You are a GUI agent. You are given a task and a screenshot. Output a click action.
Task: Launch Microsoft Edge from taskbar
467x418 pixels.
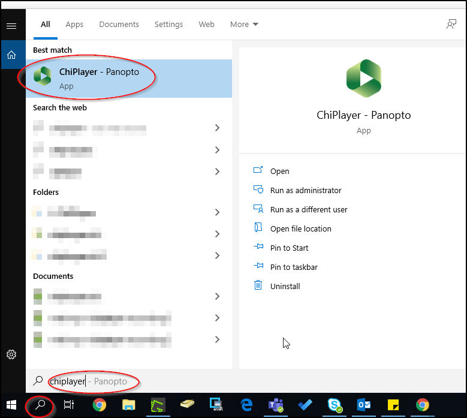coord(246,405)
